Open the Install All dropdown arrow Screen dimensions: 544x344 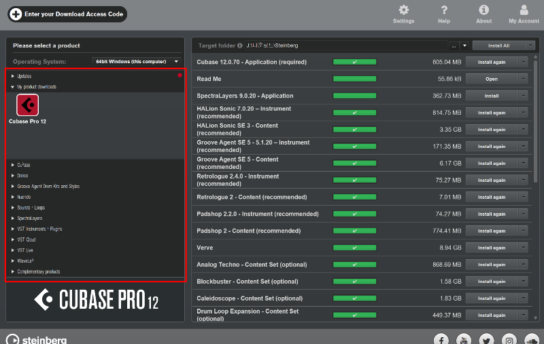[x=530, y=45]
